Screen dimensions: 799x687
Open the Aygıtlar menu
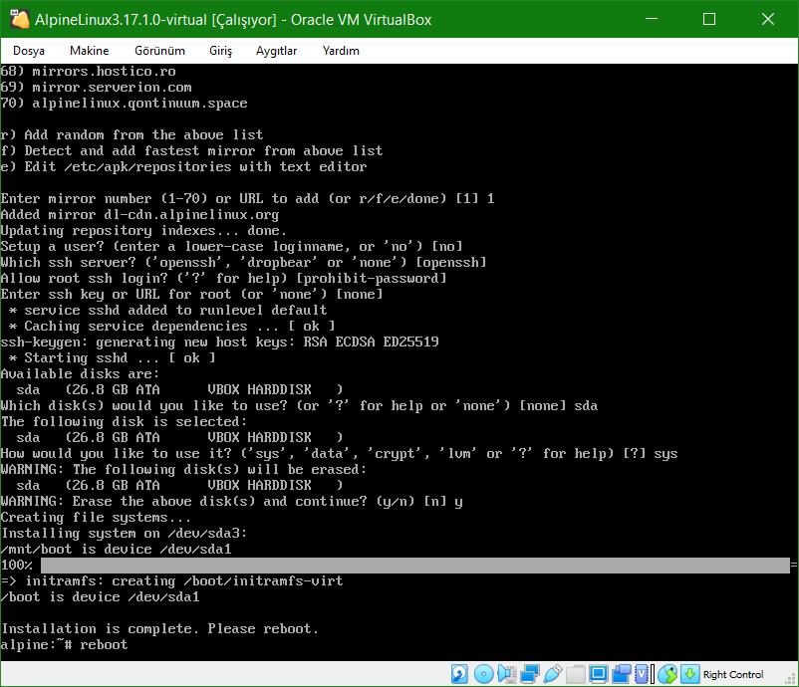pos(276,51)
